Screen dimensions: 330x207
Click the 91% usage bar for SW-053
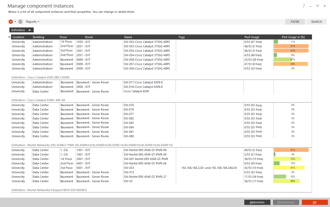coord(291,46)
